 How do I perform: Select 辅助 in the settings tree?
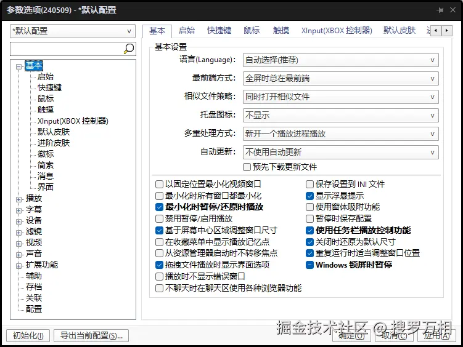(34, 276)
